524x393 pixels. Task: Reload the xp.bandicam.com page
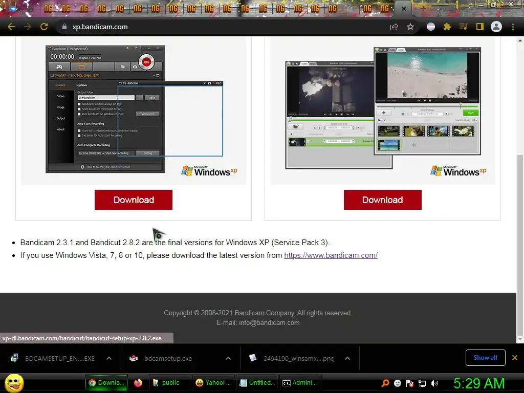[x=44, y=27]
